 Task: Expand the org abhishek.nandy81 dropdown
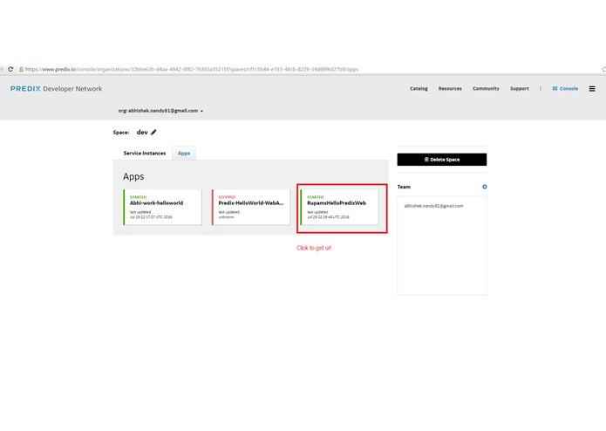[x=160, y=111]
